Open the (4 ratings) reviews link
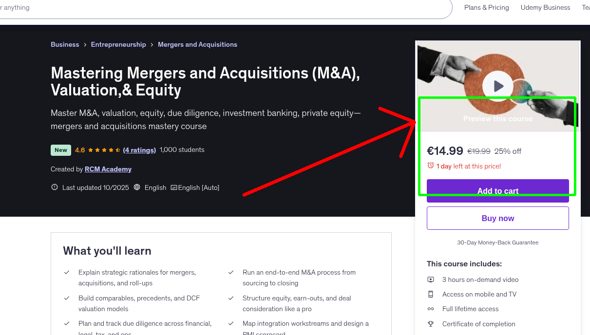The width and height of the screenshot is (590, 335). [x=140, y=150]
